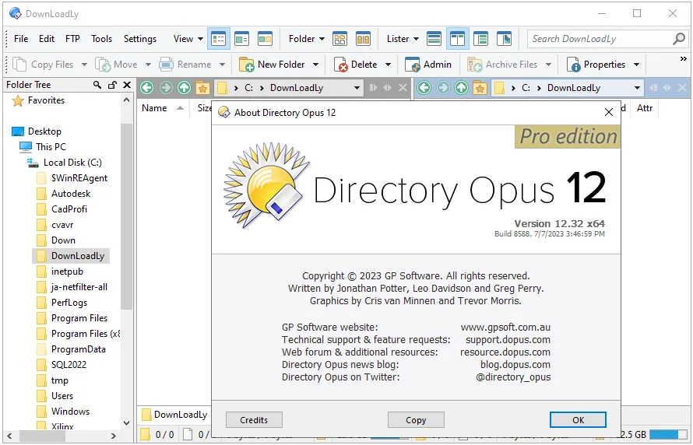Click the Admin toolbar button
The height and width of the screenshot is (445, 693).
click(x=427, y=65)
